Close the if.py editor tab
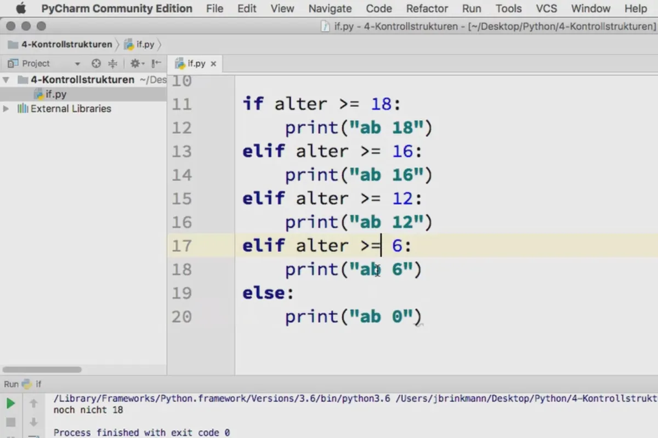The image size is (658, 438). [x=213, y=64]
